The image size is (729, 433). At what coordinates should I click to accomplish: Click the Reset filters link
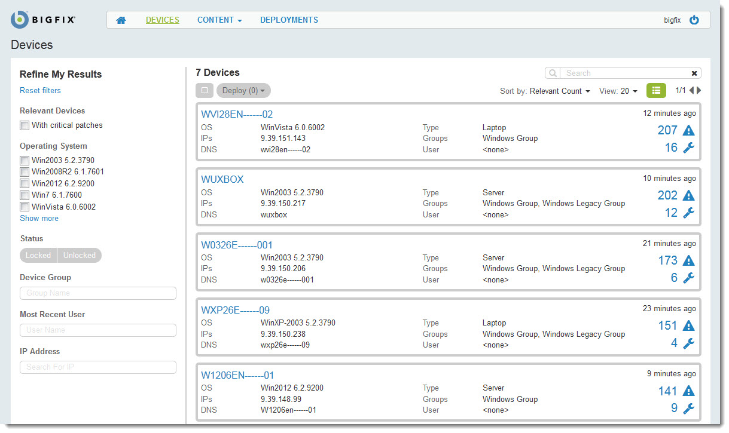click(x=40, y=91)
